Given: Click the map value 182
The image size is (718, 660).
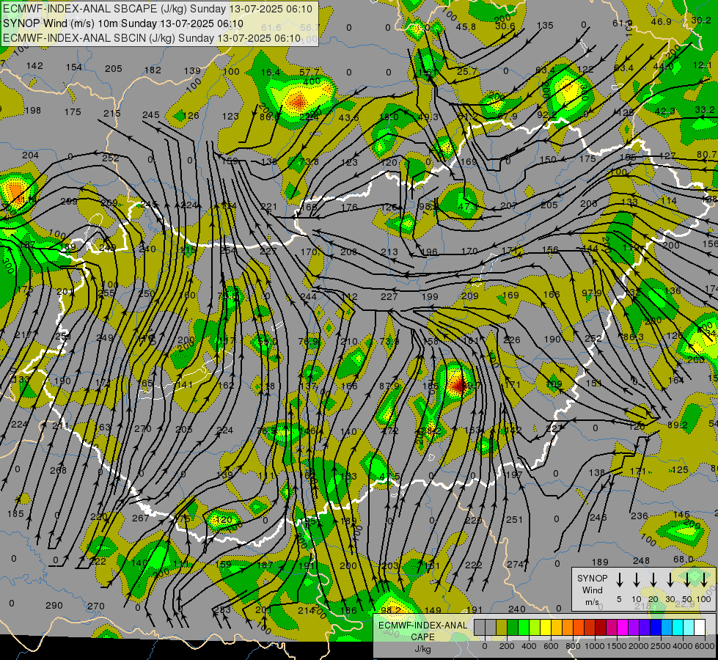Looking at the screenshot, I should coord(153,70).
